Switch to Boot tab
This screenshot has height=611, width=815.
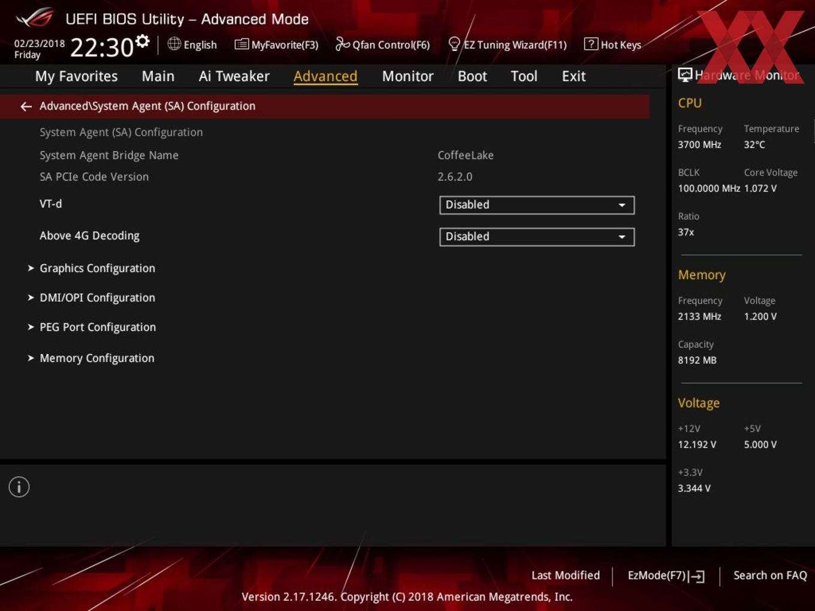click(x=472, y=76)
